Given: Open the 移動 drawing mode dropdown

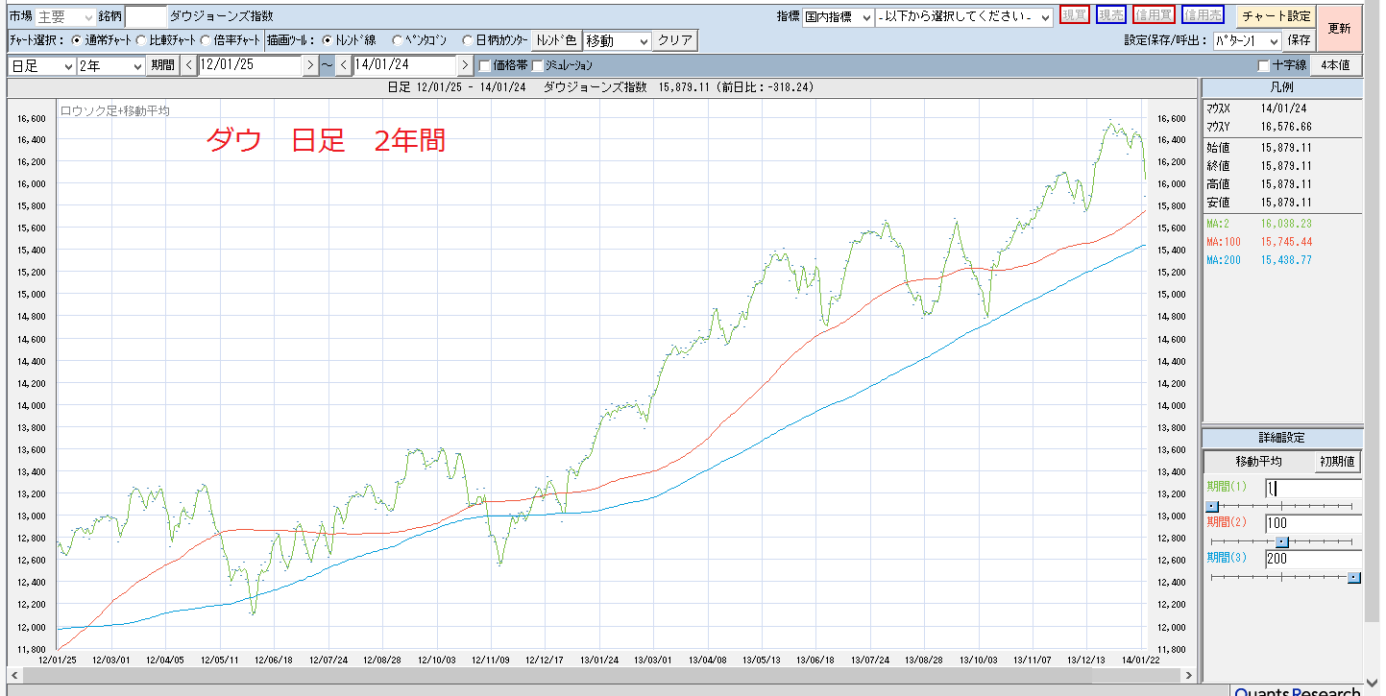Looking at the screenshot, I should pyautogui.click(x=618, y=41).
